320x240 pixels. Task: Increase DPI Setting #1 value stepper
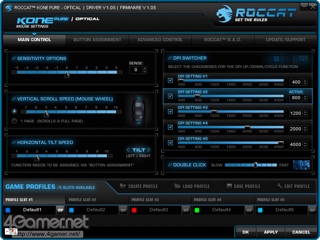click(x=305, y=81)
